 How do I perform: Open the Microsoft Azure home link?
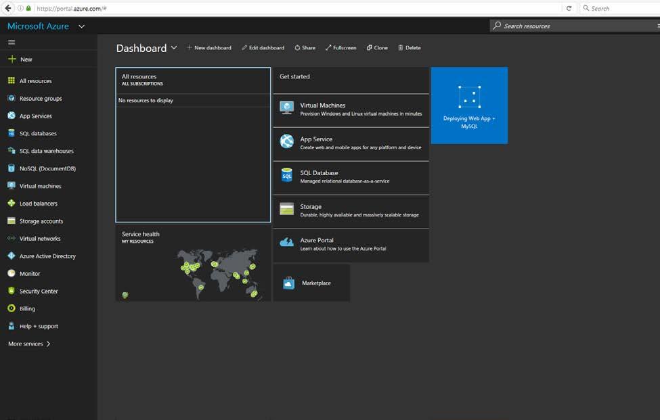(x=38, y=26)
